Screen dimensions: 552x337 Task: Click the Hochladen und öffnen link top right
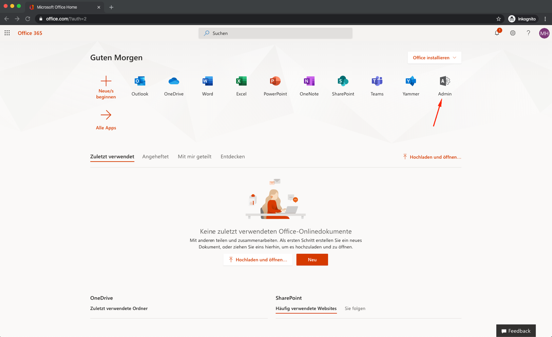(432, 157)
